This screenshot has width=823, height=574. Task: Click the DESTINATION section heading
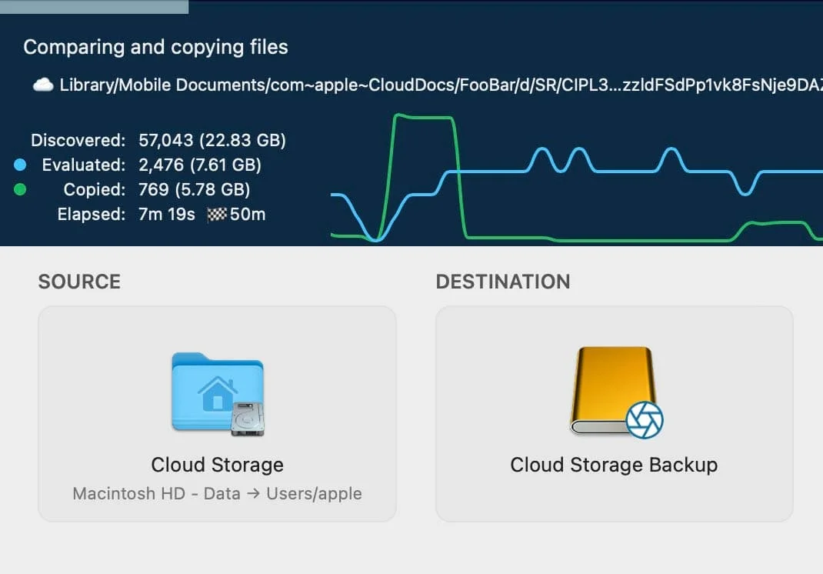click(x=503, y=282)
